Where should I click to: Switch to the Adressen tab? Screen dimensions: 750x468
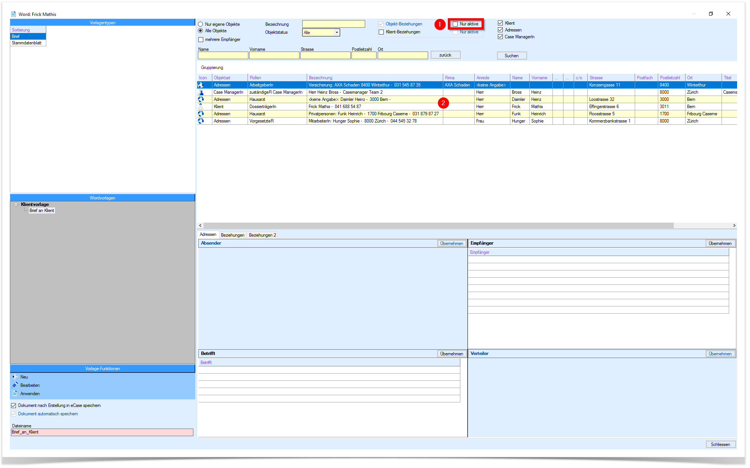(208, 235)
